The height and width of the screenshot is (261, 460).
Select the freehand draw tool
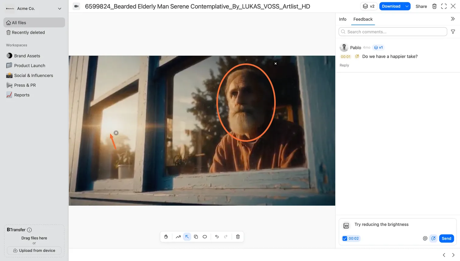click(x=178, y=237)
